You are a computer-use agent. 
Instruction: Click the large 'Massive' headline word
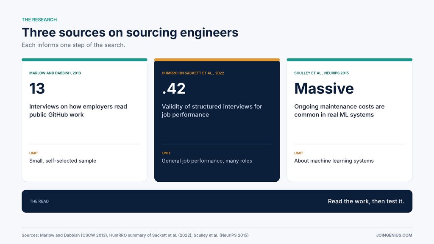[x=324, y=89]
